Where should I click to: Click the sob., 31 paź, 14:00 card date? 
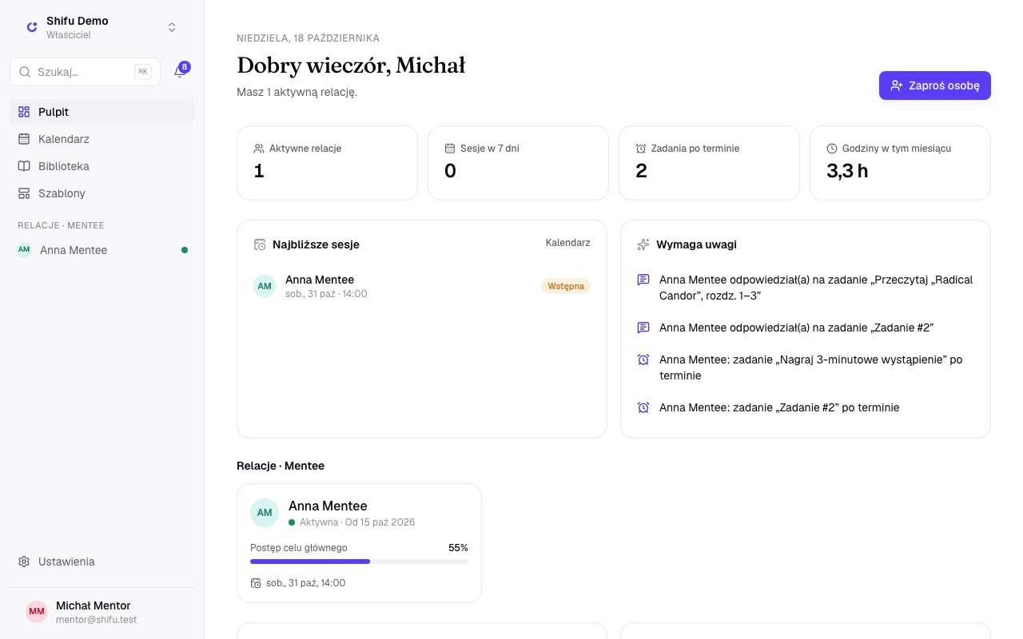[x=306, y=583]
